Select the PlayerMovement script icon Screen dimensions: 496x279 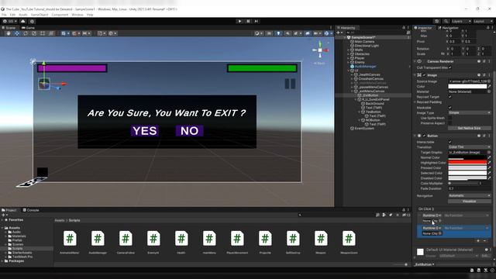click(237, 238)
